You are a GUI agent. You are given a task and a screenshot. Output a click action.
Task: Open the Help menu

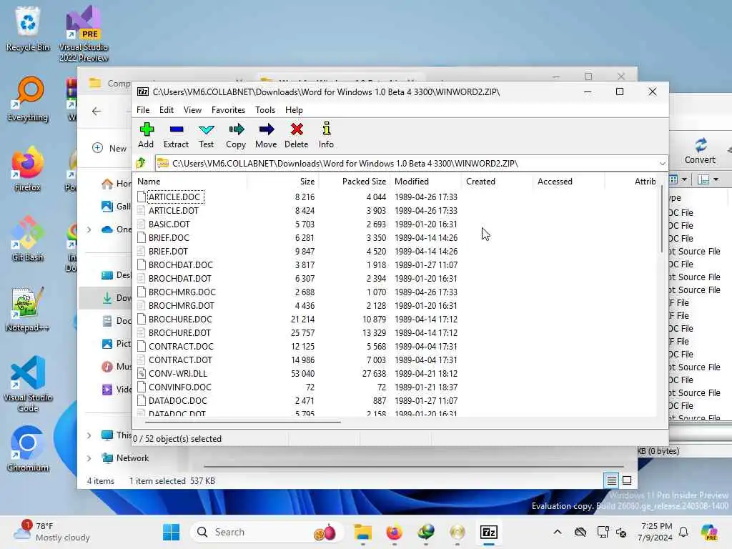pos(294,109)
